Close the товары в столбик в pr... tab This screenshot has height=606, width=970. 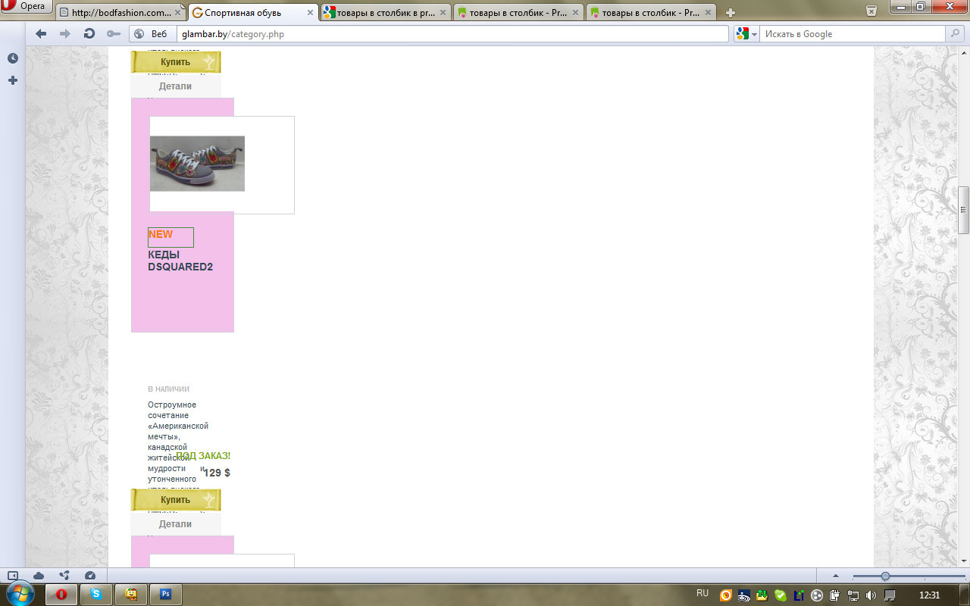tap(443, 13)
